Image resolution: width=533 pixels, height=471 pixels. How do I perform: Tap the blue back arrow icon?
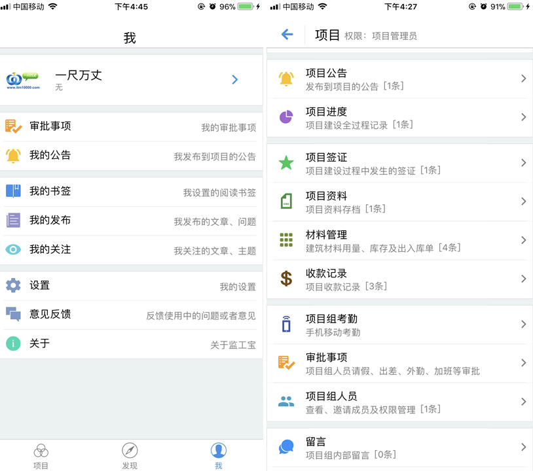click(287, 34)
